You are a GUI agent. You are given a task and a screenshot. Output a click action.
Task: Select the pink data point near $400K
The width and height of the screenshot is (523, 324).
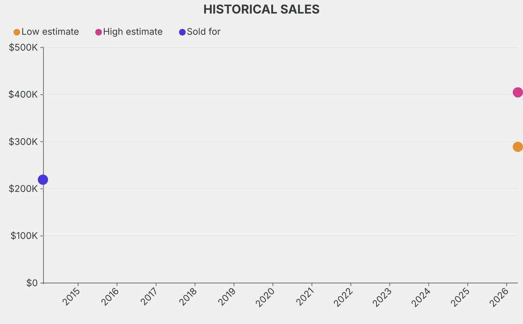pyautogui.click(x=517, y=92)
